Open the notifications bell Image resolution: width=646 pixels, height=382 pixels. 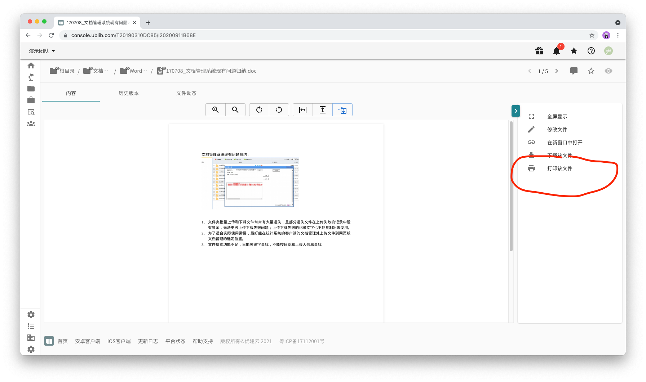[x=557, y=51]
